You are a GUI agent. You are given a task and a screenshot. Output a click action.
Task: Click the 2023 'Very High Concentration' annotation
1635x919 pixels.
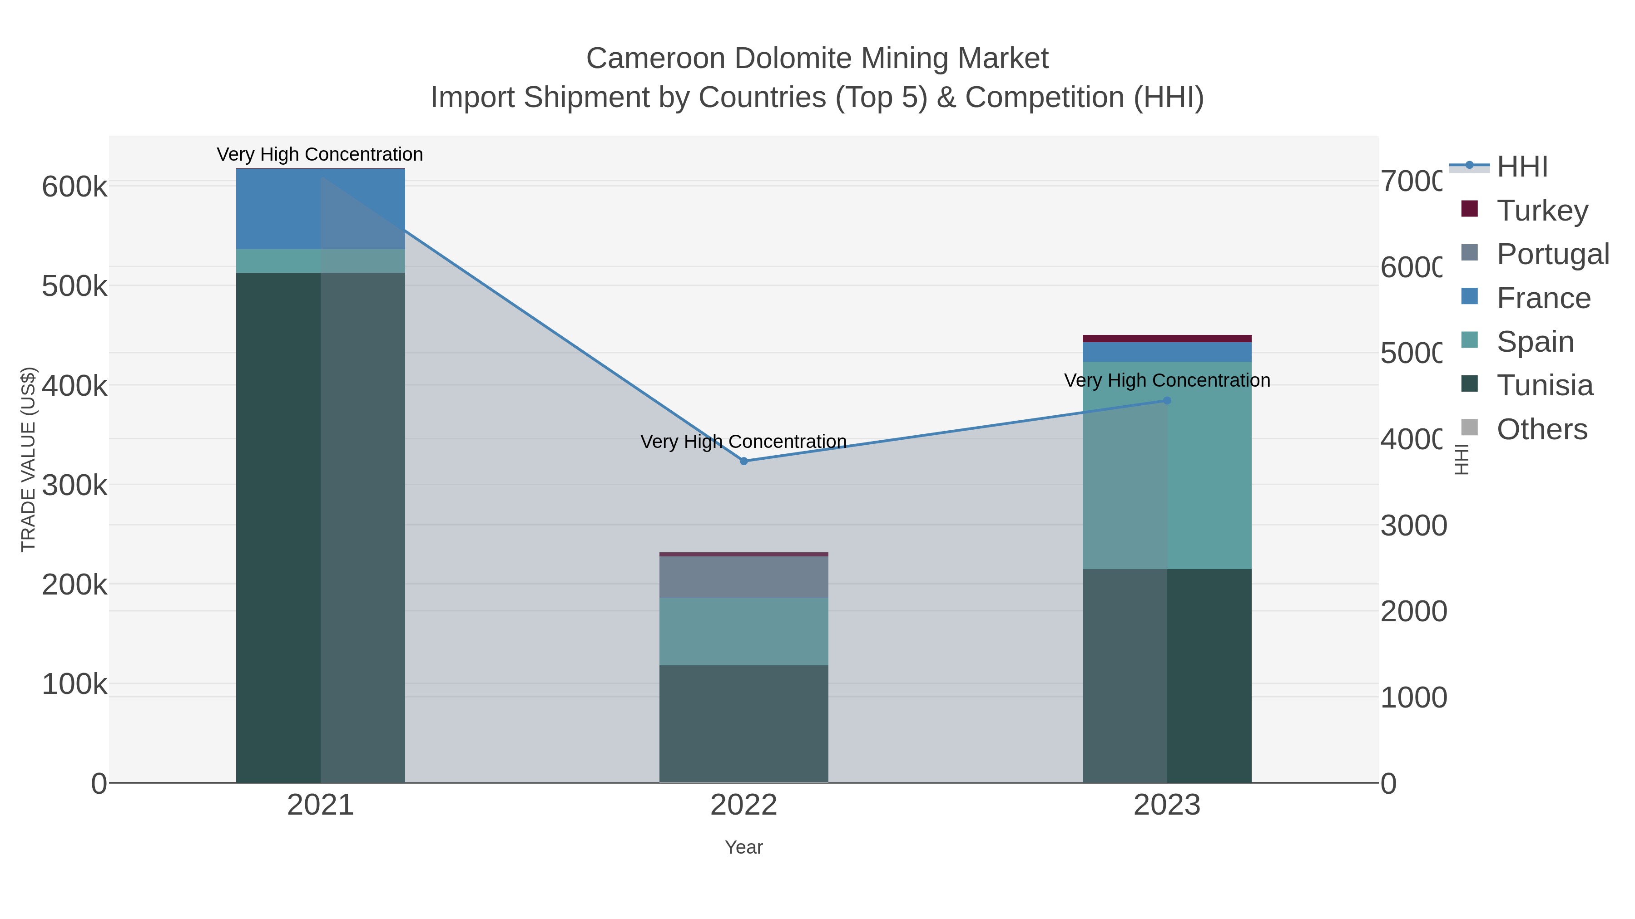click(x=1167, y=381)
